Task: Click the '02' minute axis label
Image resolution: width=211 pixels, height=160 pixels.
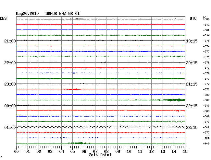Action: [x=39, y=152]
